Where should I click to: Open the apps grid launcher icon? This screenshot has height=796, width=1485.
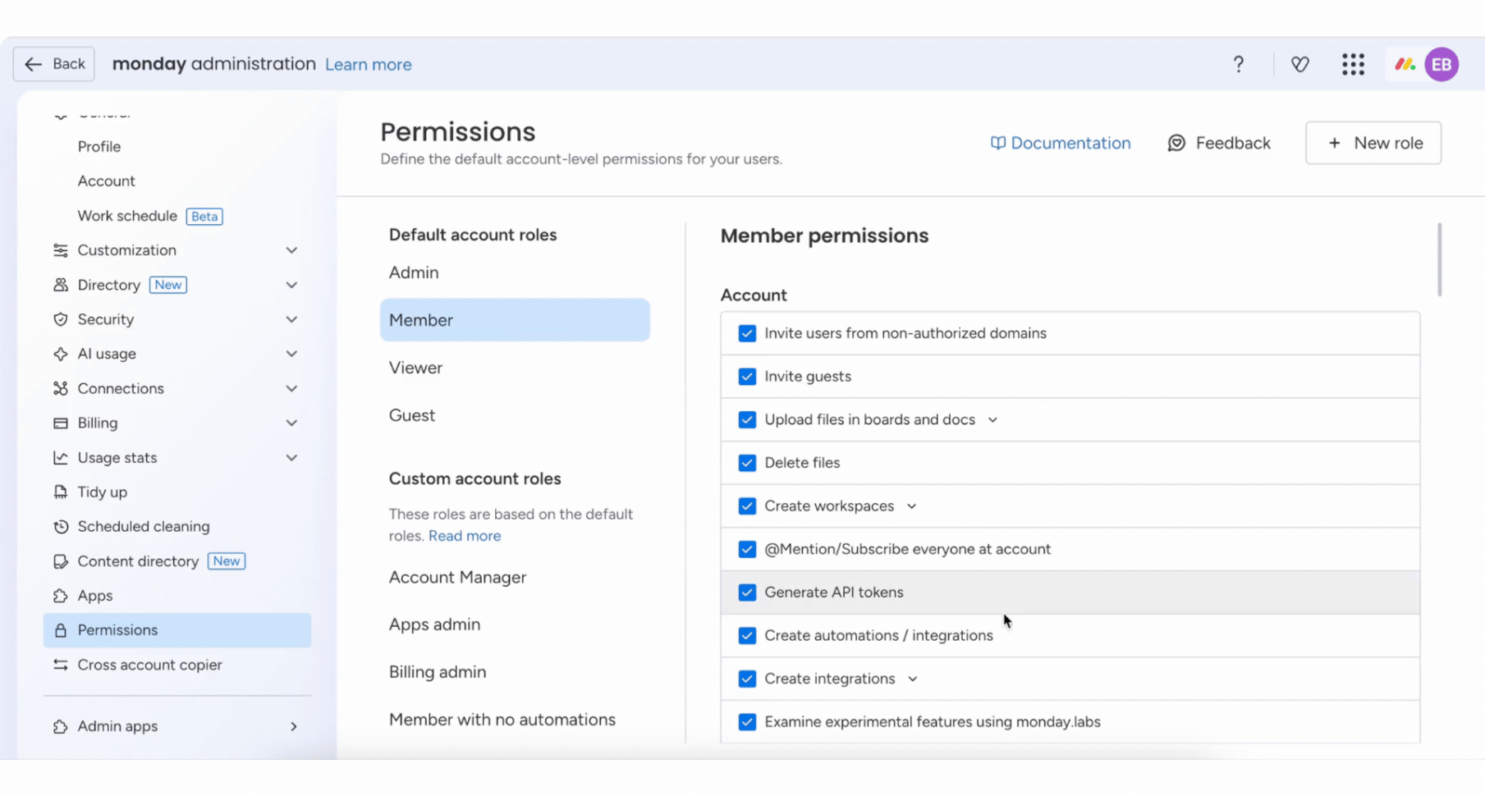click(1353, 64)
